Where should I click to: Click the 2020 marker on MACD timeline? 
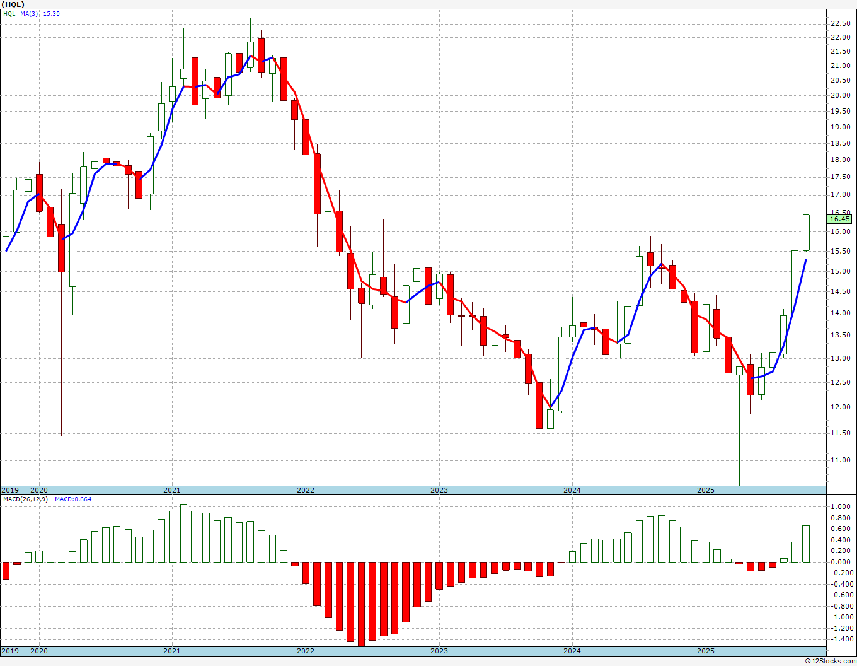[x=39, y=651]
